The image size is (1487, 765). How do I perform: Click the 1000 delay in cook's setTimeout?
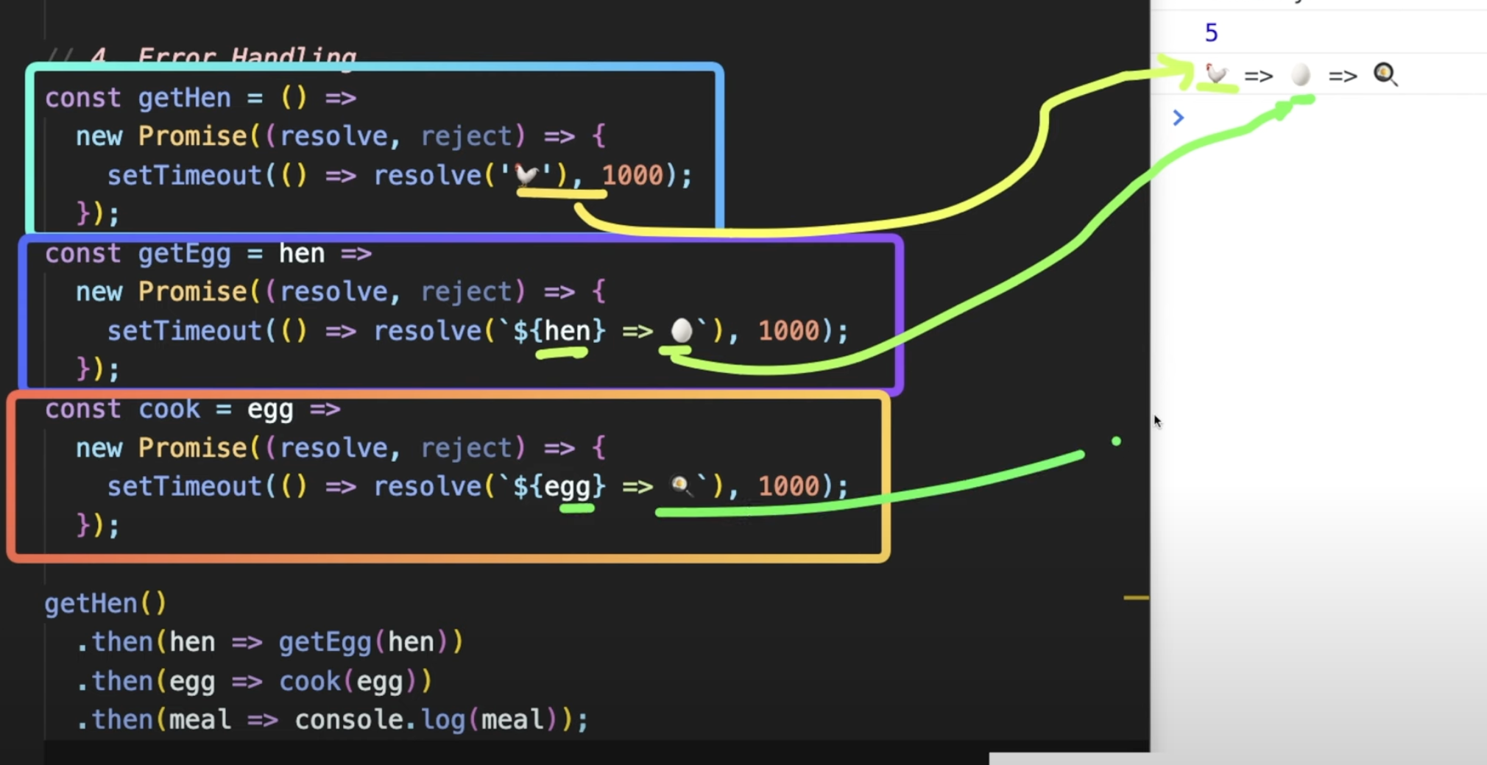(788, 486)
